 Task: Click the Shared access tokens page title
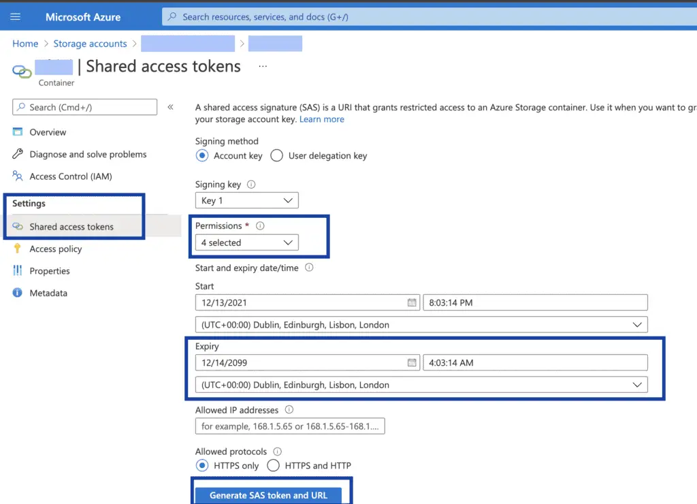163,66
